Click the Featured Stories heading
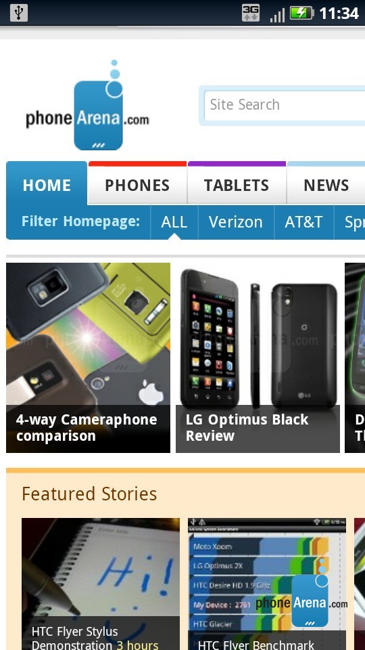 pyautogui.click(x=89, y=494)
